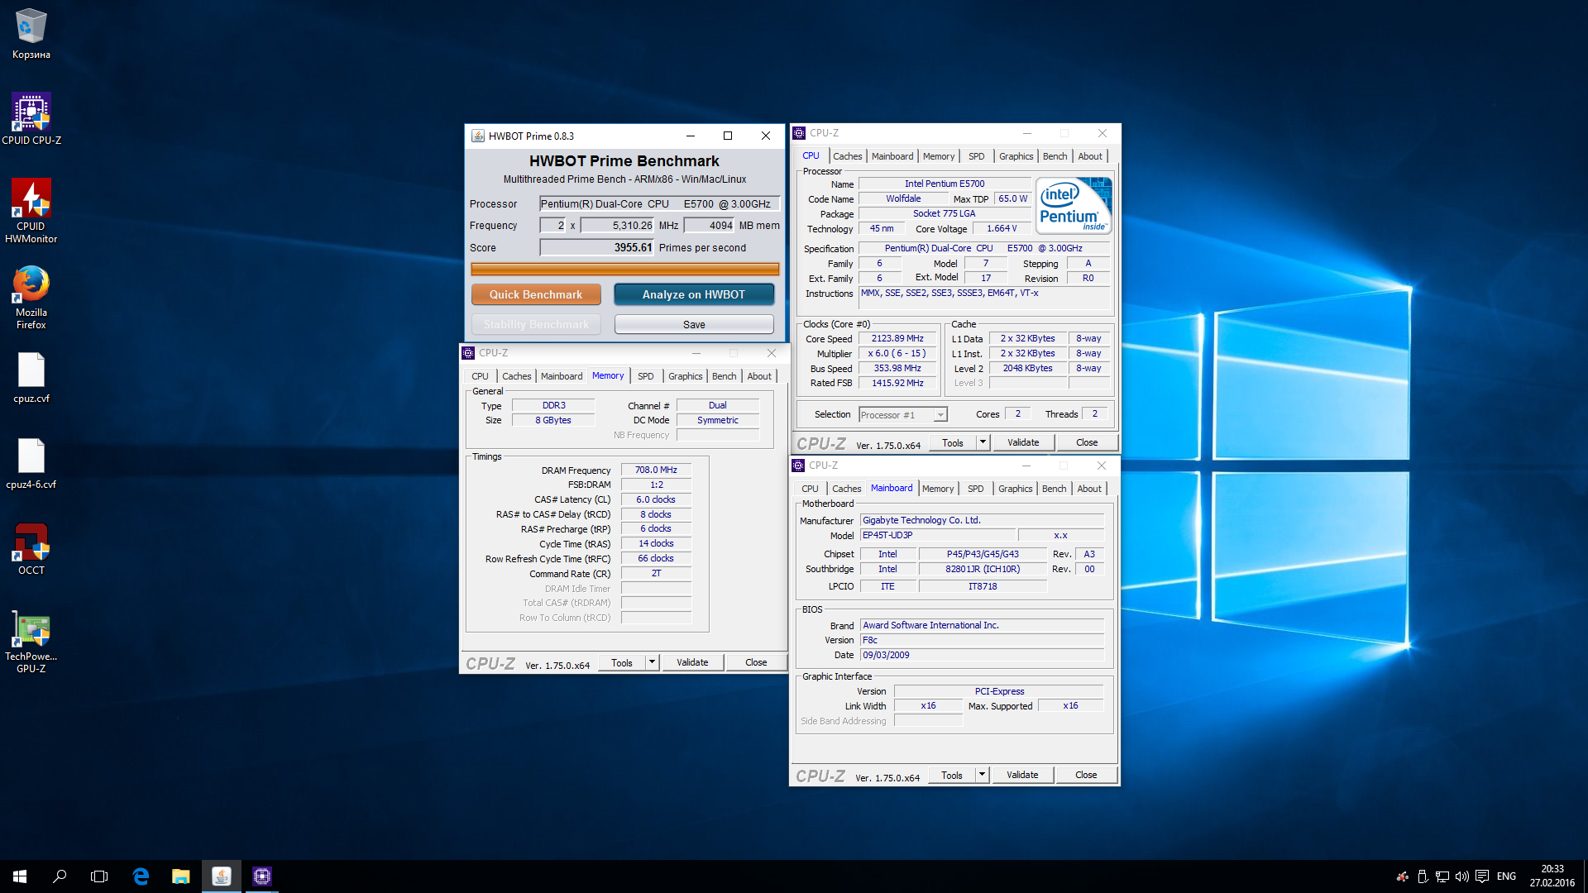Click the orange benchmark progress bar
This screenshot has height=893, width=1588.
625,269
